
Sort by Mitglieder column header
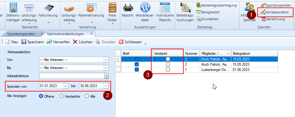point(215,53)
